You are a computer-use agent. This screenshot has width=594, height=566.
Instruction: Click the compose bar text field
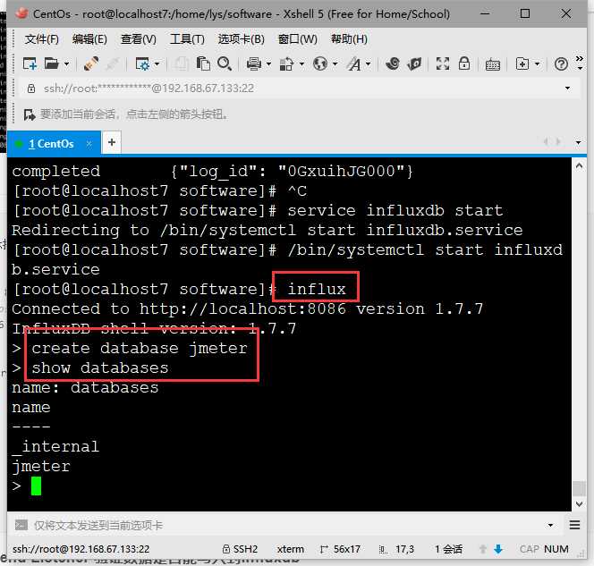(x=288, y=525)
